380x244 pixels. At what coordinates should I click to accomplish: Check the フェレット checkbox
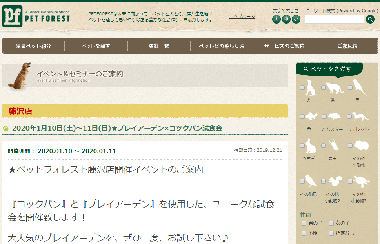tap(349, 117)
